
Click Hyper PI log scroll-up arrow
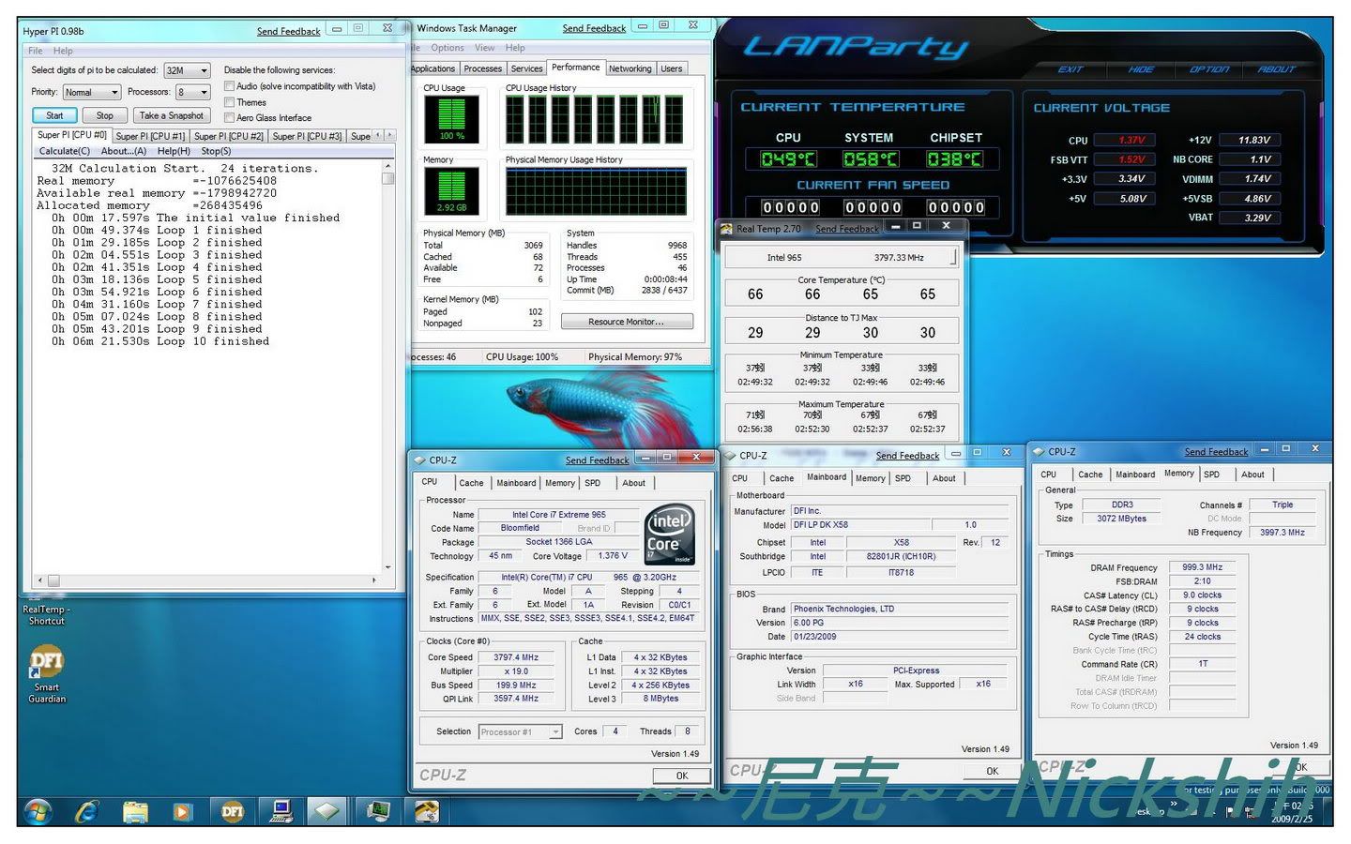(388, 165)
